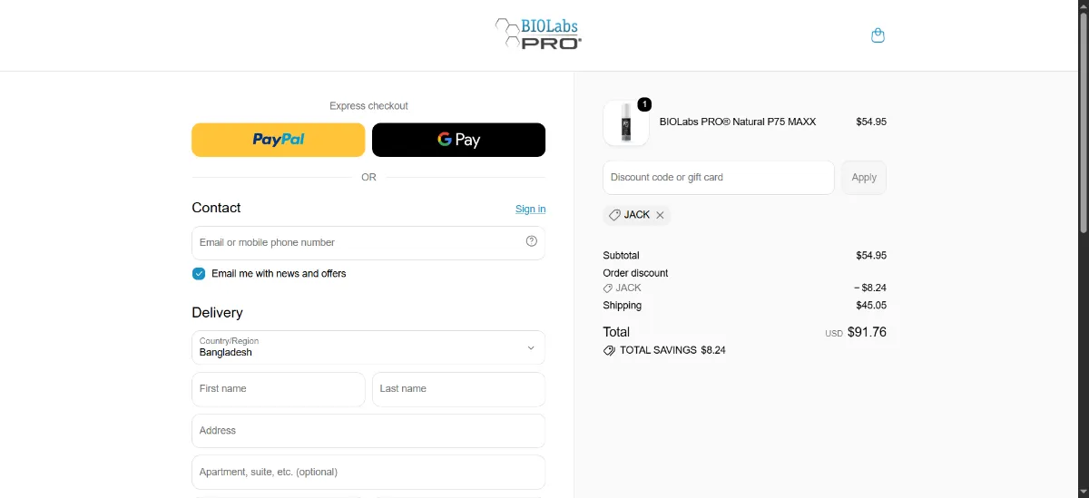The height and width of the screenshot is (498, 1089).
Task: Remove the JACK discount code tag
Action: click(x=660, y=215)
